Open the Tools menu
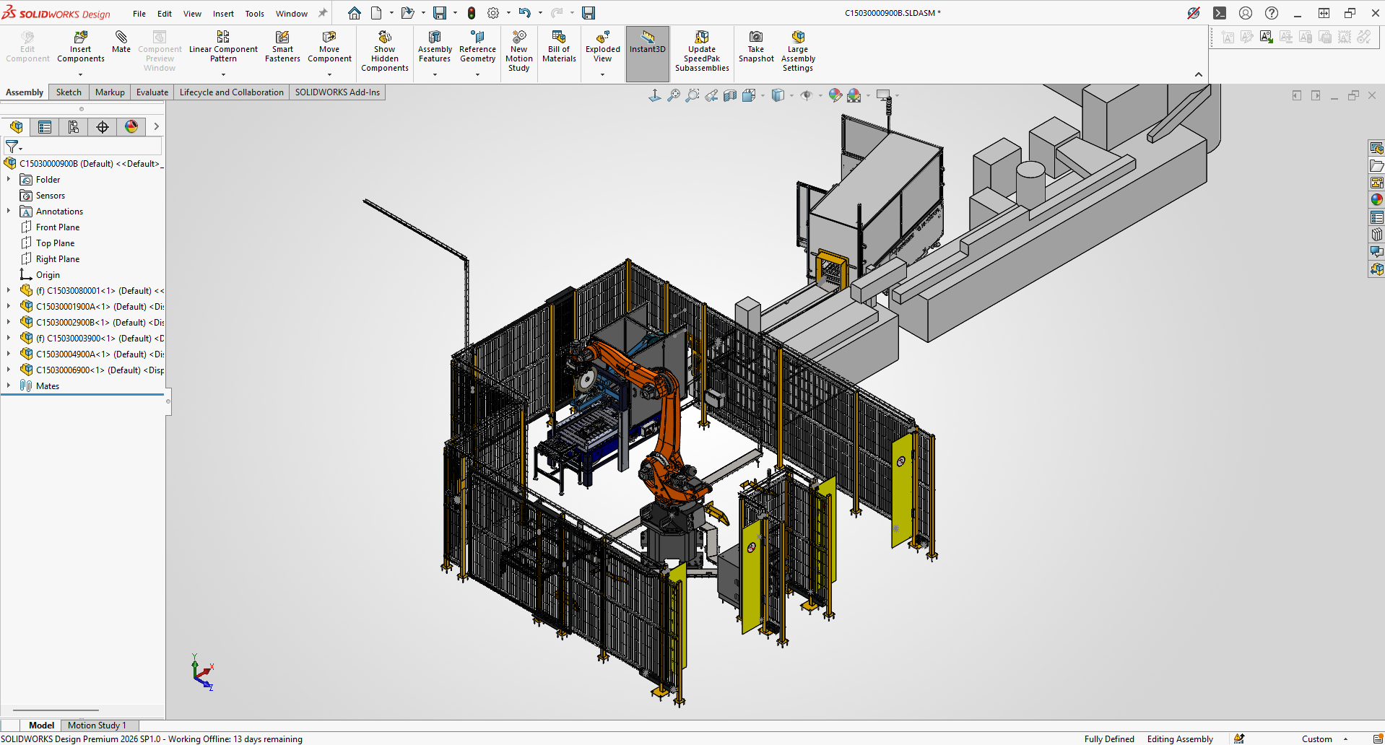1385x745 pixels. click(x=254, y=14)
